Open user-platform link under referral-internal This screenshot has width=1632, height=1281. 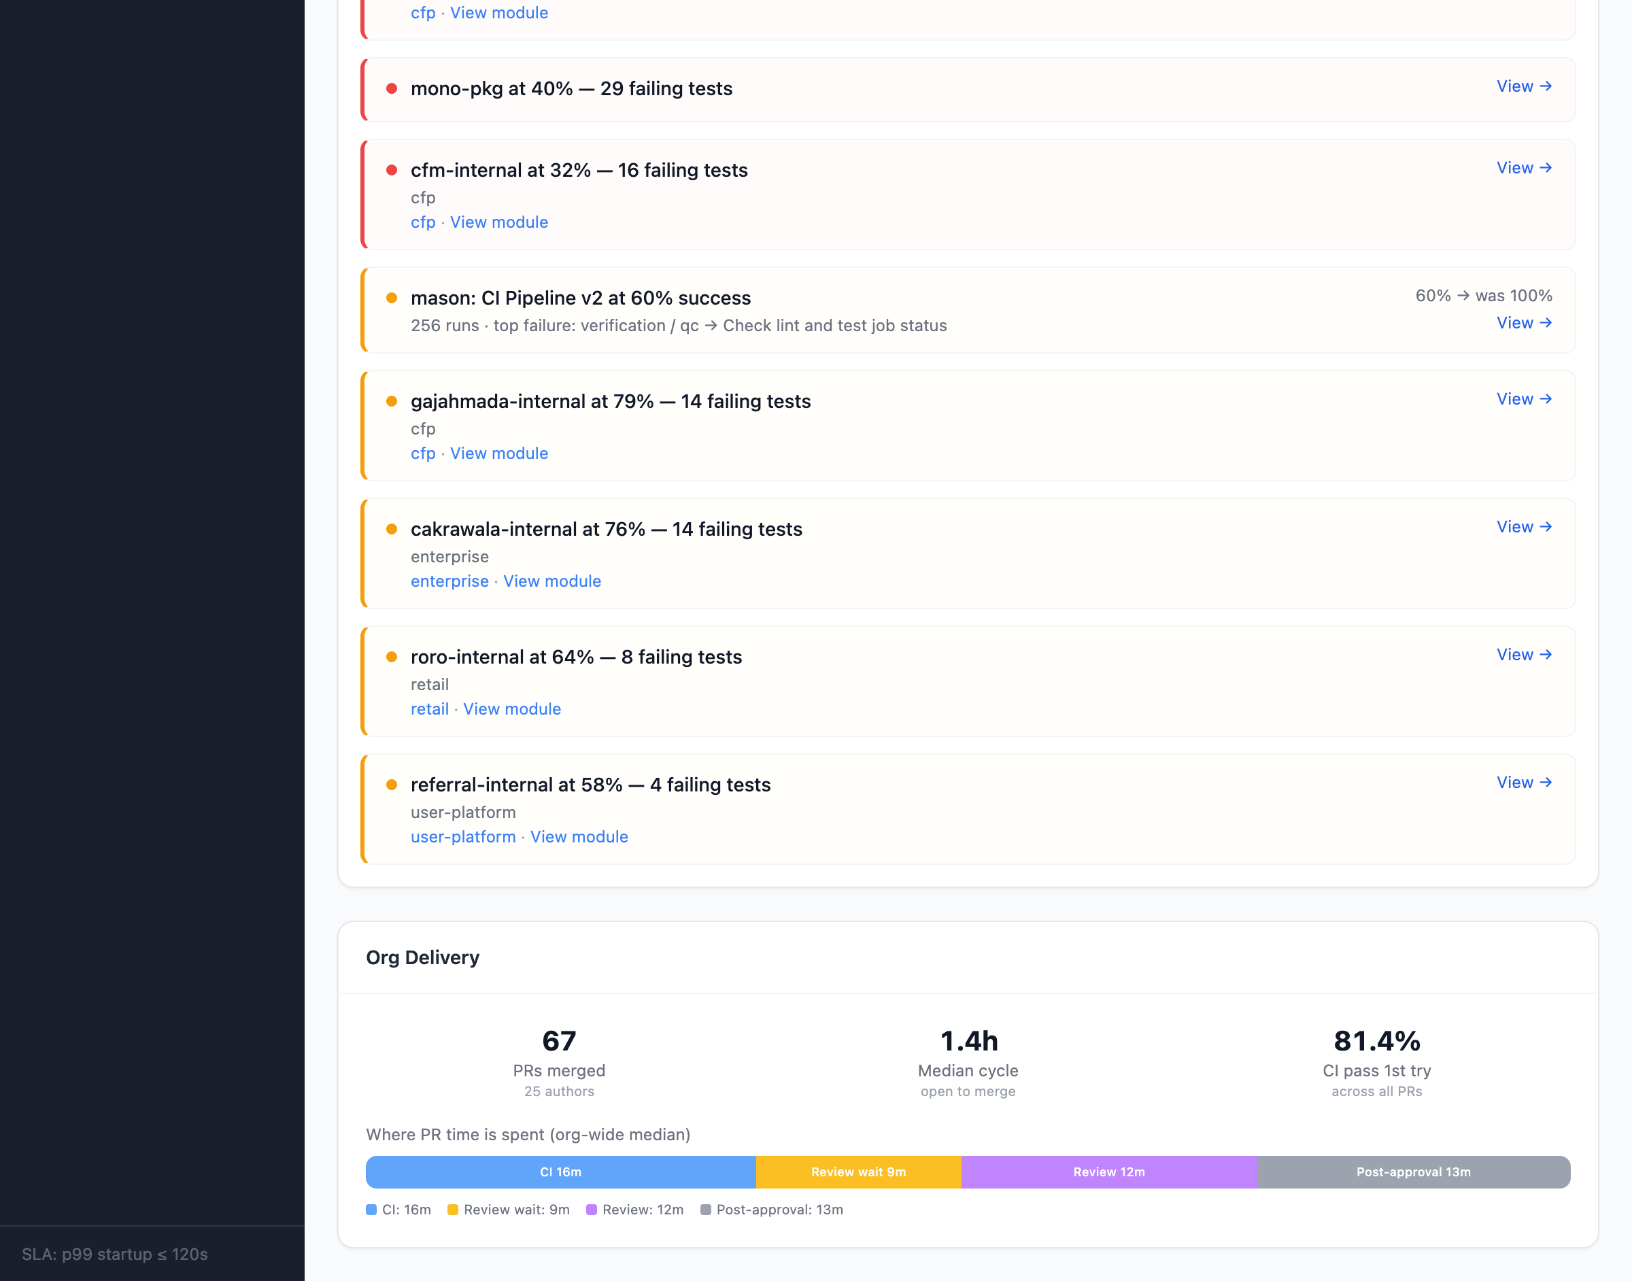(463, 837)
